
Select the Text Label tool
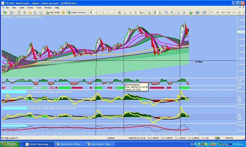pyautogui.click(x=135, y=13)
